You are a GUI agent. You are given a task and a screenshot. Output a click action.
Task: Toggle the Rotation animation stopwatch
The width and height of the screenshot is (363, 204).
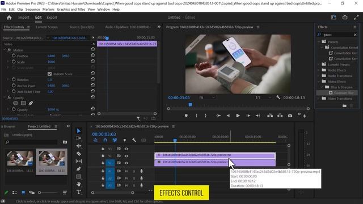[x=14, y=79]
